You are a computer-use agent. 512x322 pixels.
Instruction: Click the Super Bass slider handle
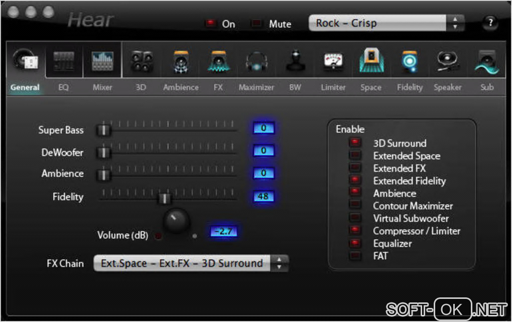[103, 130]
